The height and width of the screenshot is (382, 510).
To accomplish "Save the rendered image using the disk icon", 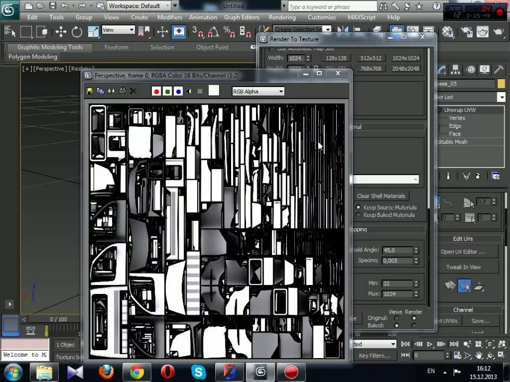I will 89,91.
